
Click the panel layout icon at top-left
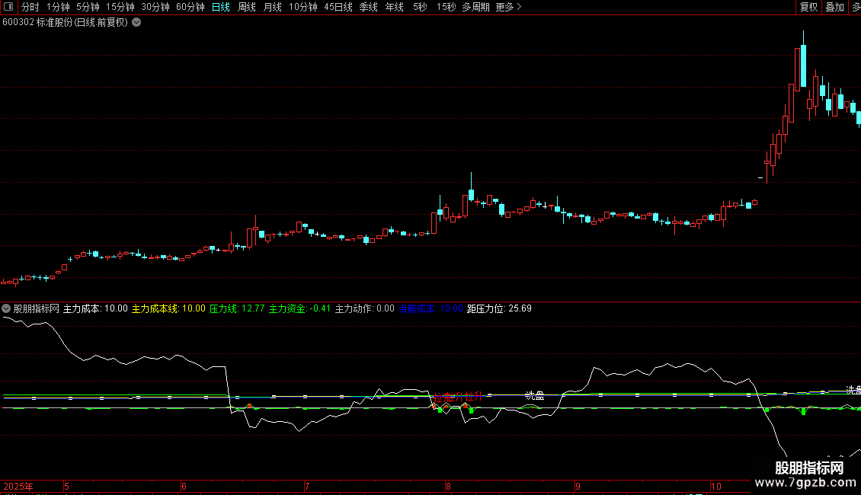8,7
